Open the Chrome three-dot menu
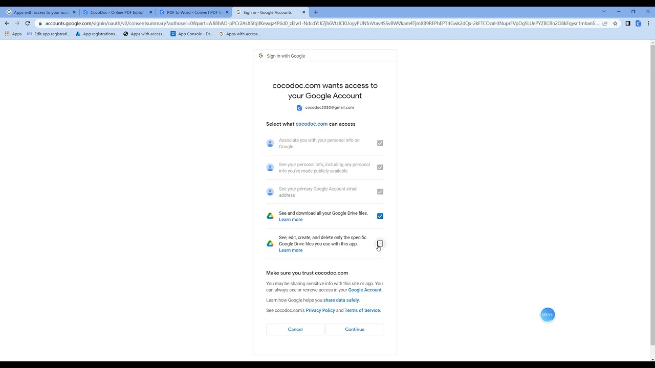 point(648,23)
